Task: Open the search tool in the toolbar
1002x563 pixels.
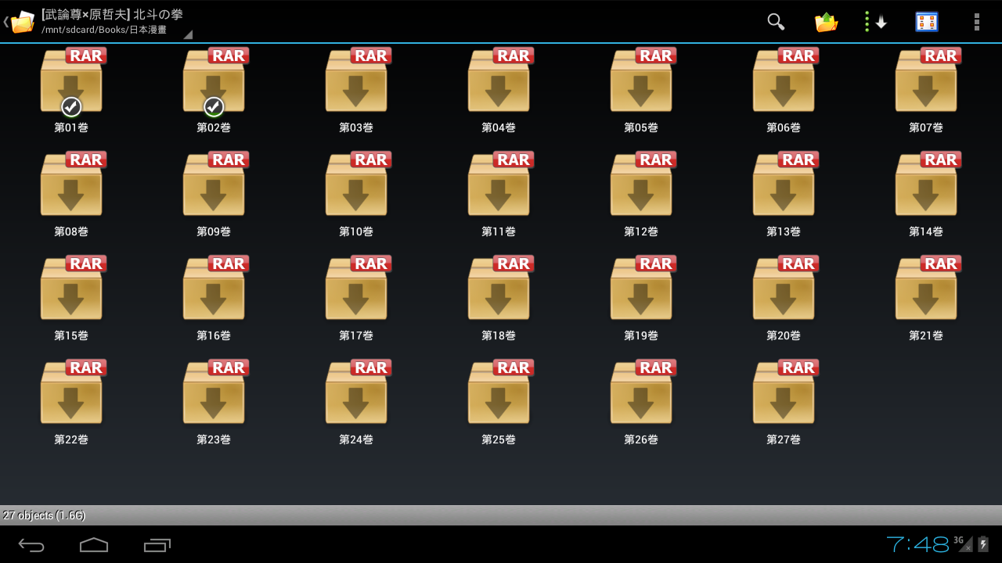Action: tap(775, 21)
